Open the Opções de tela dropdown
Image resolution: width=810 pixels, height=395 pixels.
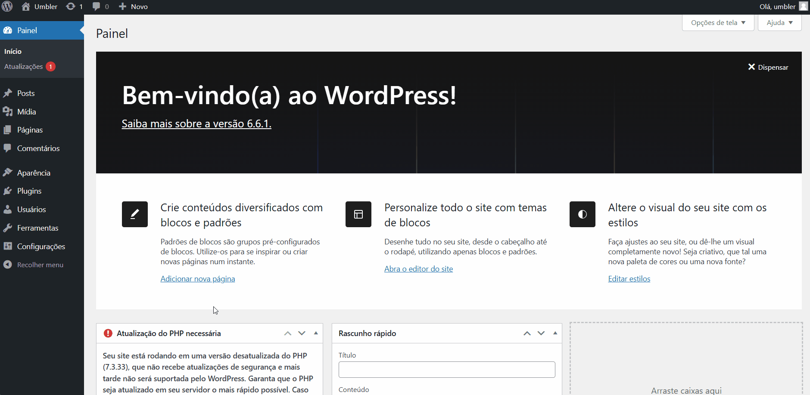pyautogui.click(x=717, y=22)
